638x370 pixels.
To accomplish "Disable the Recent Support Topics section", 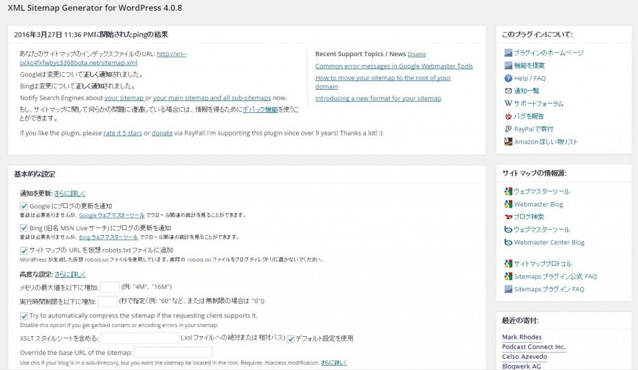I will coord(417,54).
